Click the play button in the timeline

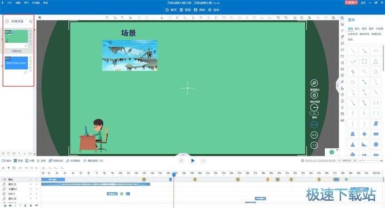(x=192, y=161)
